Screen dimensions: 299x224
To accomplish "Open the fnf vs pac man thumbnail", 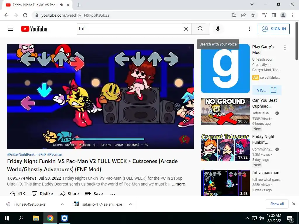I will [225, 183].
